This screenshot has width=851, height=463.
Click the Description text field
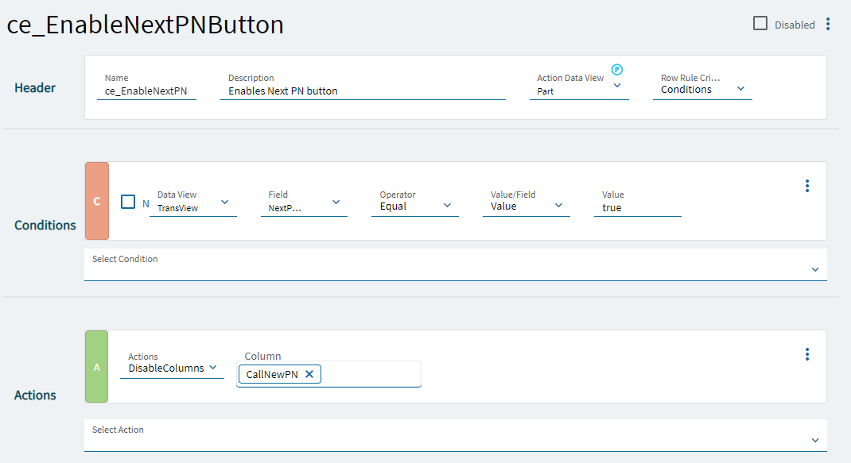366,91
